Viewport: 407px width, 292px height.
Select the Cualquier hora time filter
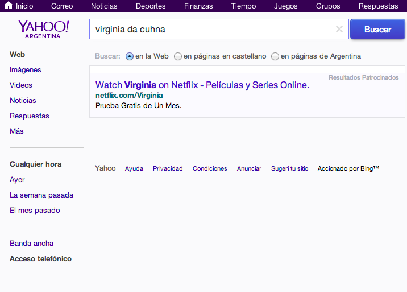point(36,164)
